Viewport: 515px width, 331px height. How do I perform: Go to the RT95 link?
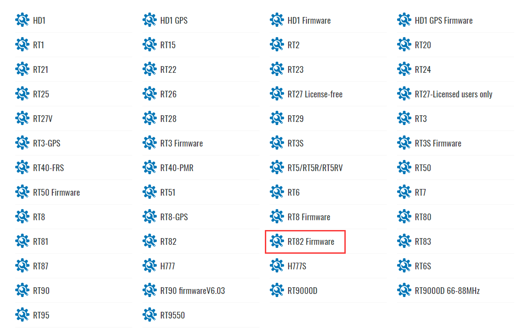[x=41, y=315]
